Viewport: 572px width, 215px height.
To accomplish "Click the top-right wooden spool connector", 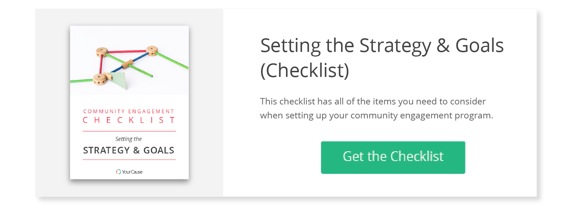I will (152, 50).
